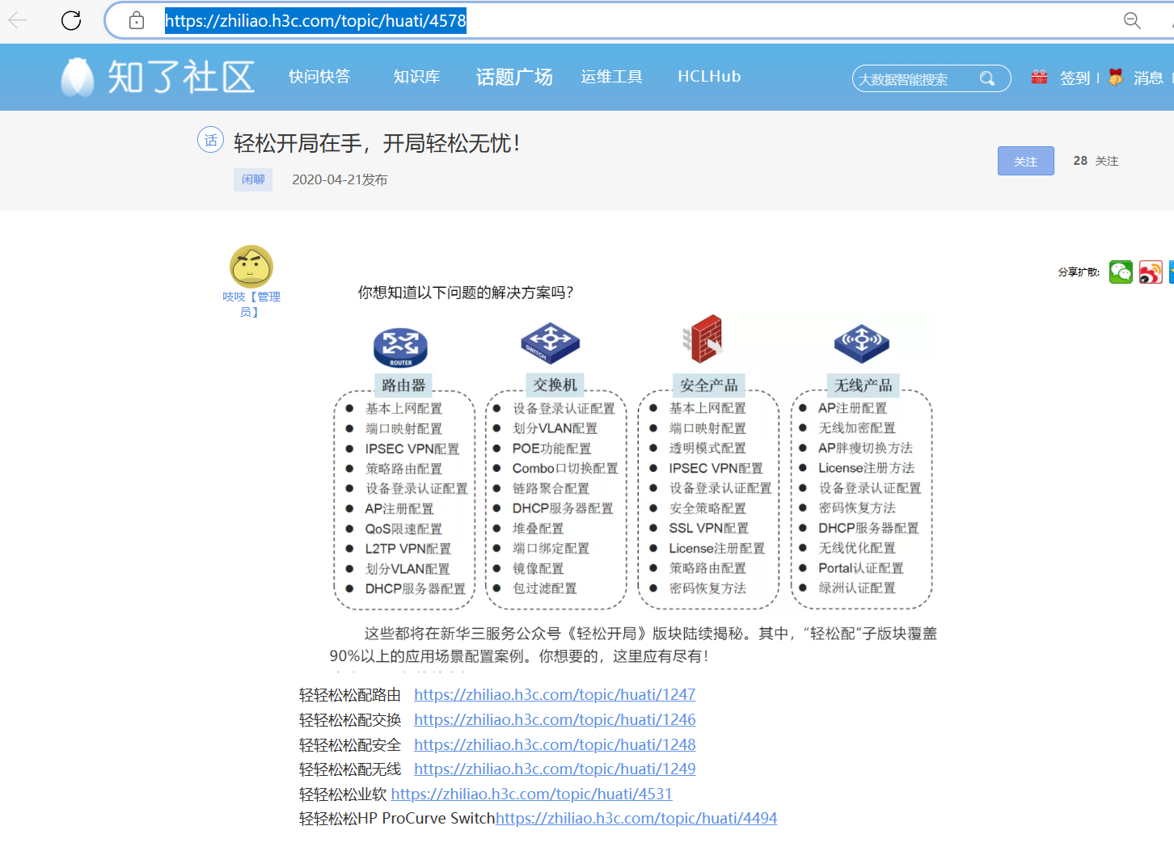The height and width of the screenshot is (847, 1174).
Task: Click the 2020-04-21发布 date text
Action: pos(340,179)
